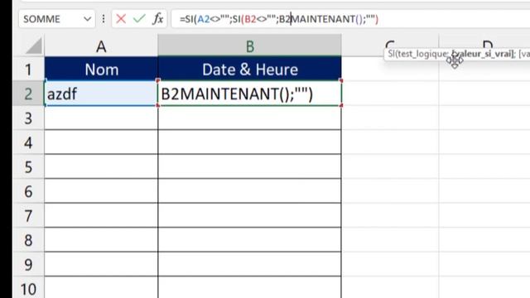
Task: Click test_logique in the SI function tooltip
Action: point(422,54)
